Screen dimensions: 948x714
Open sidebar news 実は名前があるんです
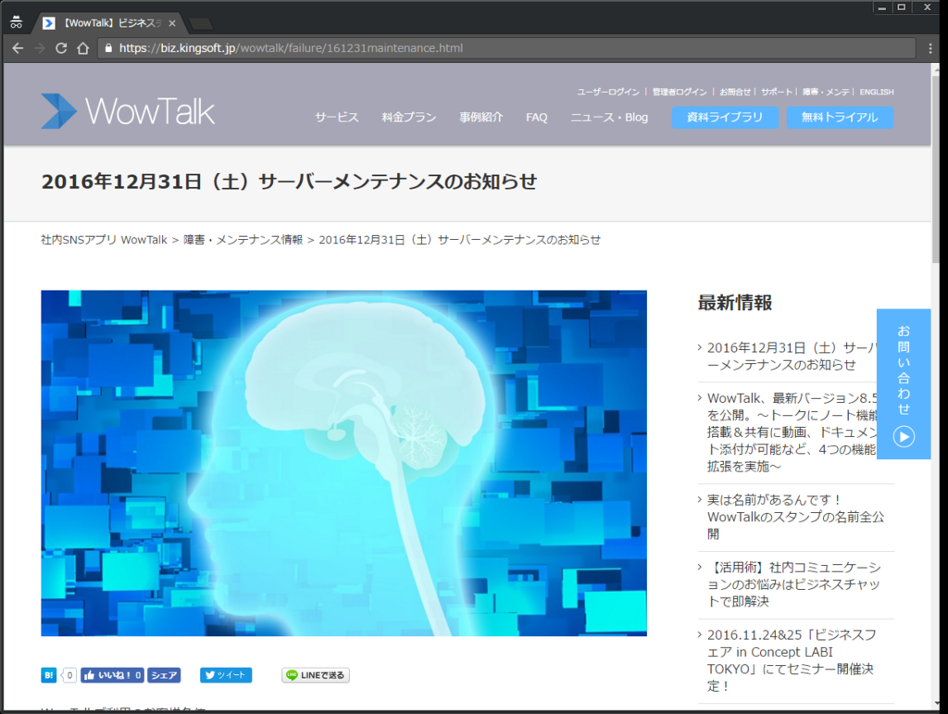(x=795, y=517)
